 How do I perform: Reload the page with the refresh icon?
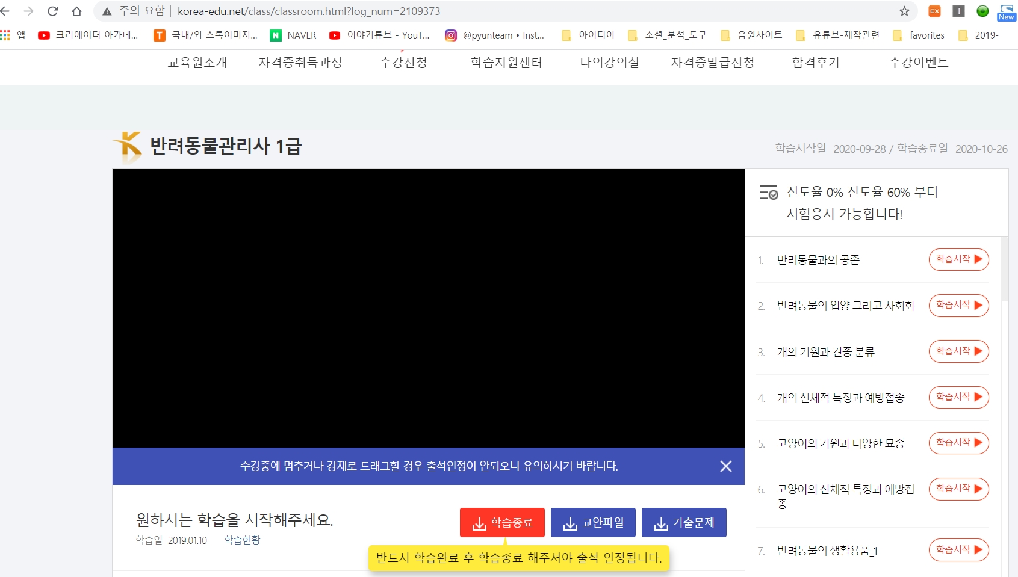52,11
